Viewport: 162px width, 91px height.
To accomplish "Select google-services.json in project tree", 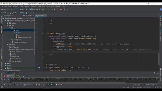I will click(x=19, y=42).
